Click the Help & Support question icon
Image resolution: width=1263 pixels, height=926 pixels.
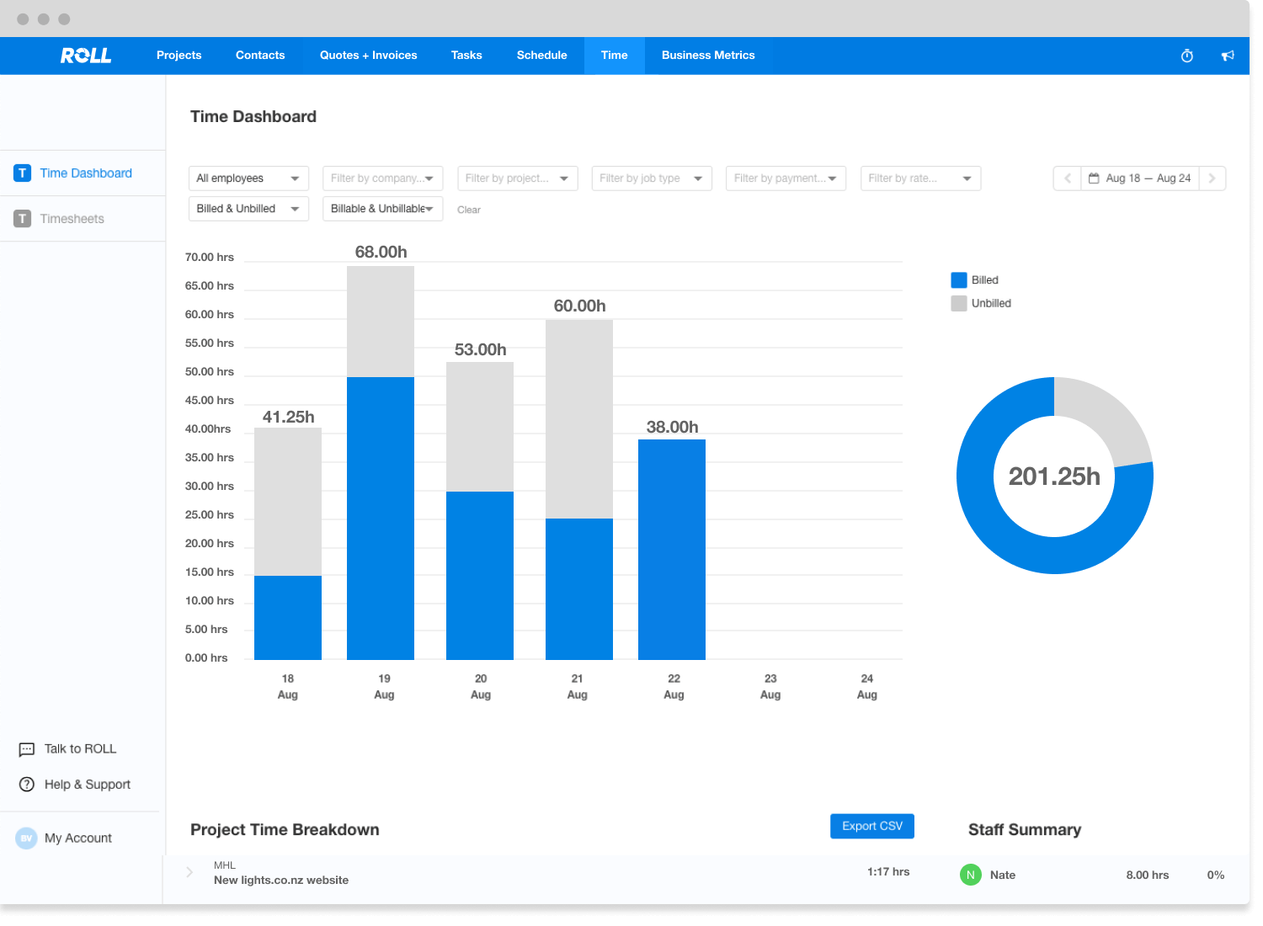pyautogui.click(x=27, y=785)
